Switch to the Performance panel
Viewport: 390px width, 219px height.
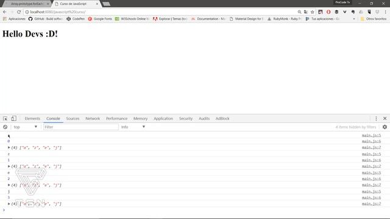(x=116, y=119)
